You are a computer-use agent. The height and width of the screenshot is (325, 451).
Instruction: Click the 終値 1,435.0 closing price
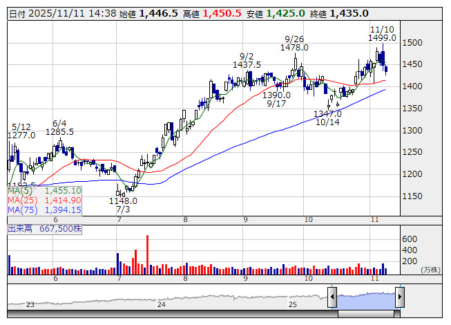[x=339, y=14]
